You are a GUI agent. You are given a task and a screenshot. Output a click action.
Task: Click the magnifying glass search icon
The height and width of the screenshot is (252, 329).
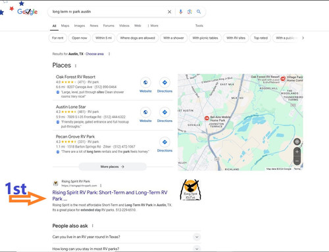(x=199, y=12)
